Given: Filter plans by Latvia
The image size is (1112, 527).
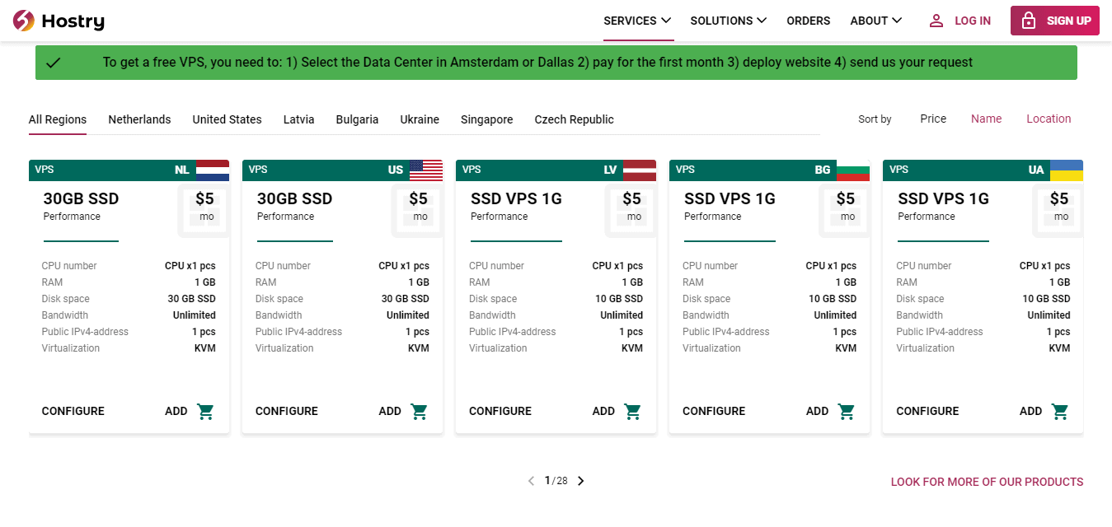Looking at the screenshot, I should (298, 119).
